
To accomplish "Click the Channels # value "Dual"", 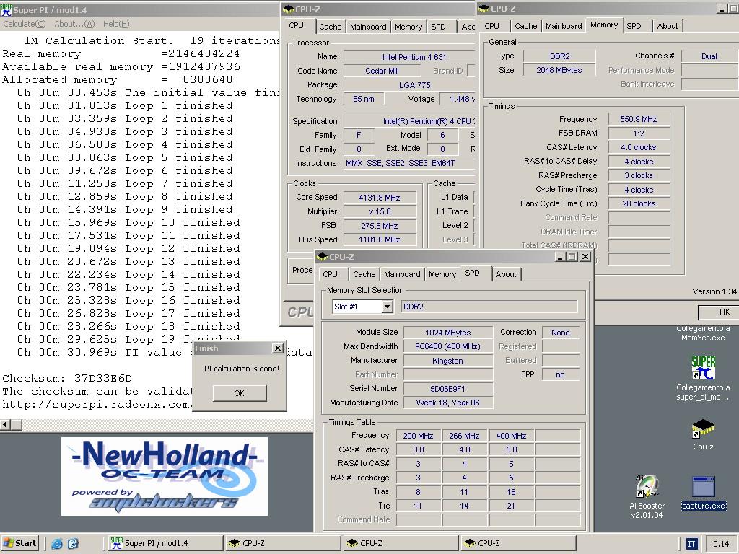I will (709, 56).
